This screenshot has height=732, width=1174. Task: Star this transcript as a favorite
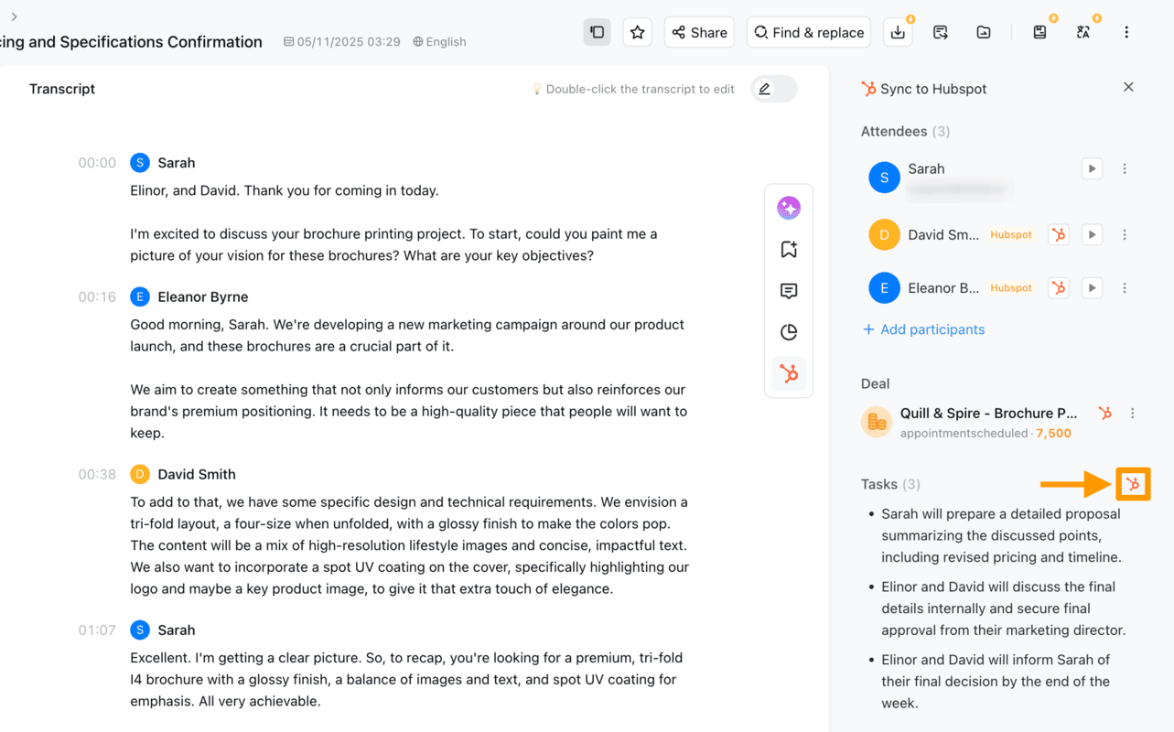[638, 32]
